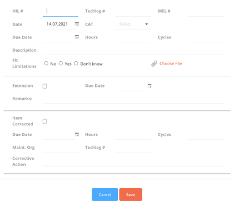Focus the Due Date field under Item Corrected
This screenshot has height=205, width=234.
pos(58,135)
